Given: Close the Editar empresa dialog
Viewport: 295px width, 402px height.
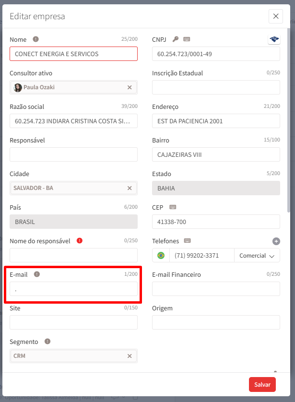Looking at the screenshot, I should click(276, 16).
